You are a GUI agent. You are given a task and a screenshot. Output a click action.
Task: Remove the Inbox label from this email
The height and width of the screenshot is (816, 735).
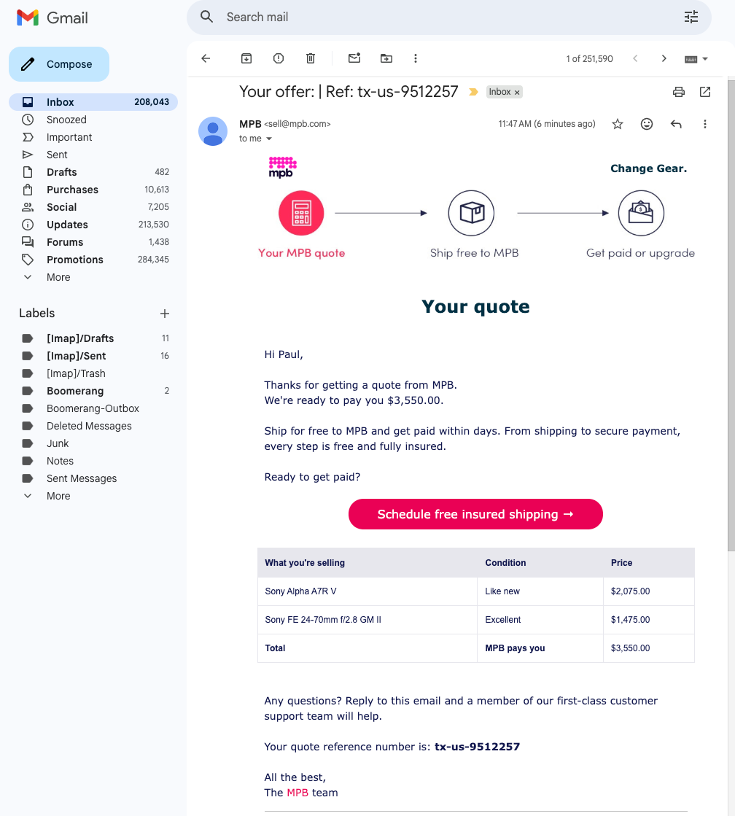517,93
